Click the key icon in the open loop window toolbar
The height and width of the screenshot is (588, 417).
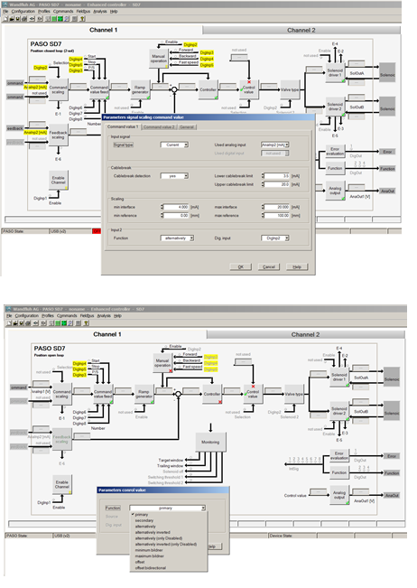coord(86,323)
